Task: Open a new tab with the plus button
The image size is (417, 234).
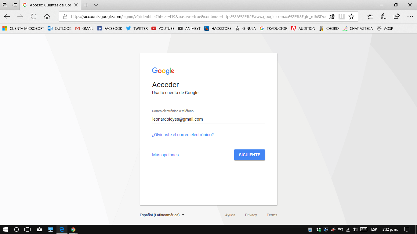Action: pos(86,5)
